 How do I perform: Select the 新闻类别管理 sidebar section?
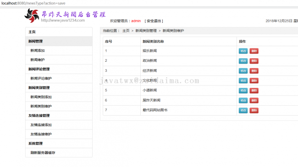click(59, 88)
